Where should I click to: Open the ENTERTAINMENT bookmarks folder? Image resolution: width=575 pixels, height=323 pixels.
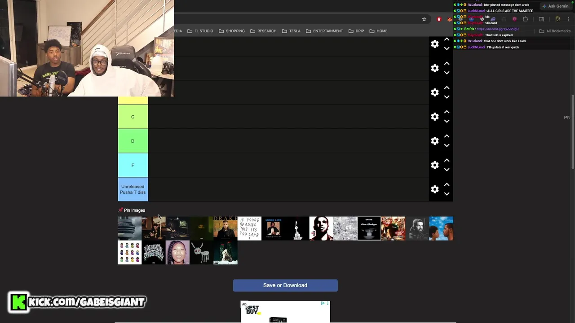324,31
